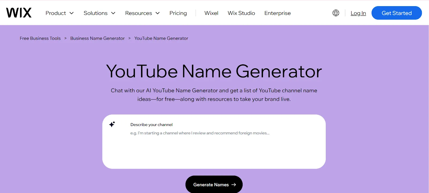
Task: Expand the Solutions dropdown chevron
Action: (113, 13)
